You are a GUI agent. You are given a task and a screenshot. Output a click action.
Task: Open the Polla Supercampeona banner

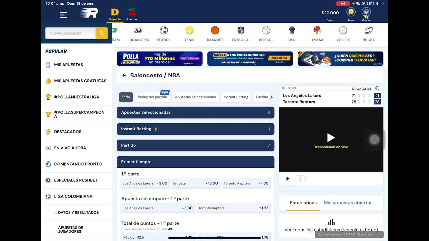(160, 59)
